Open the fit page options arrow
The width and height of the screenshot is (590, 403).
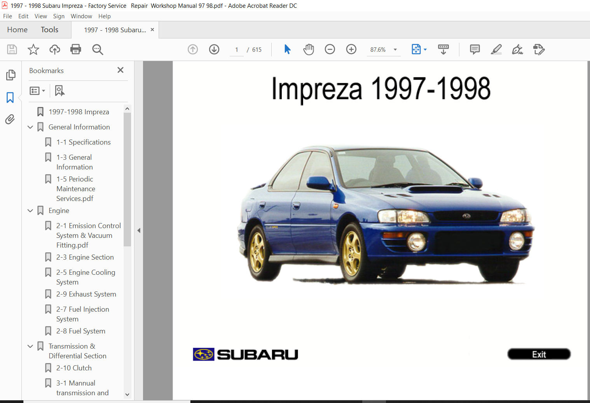(425, 49)
